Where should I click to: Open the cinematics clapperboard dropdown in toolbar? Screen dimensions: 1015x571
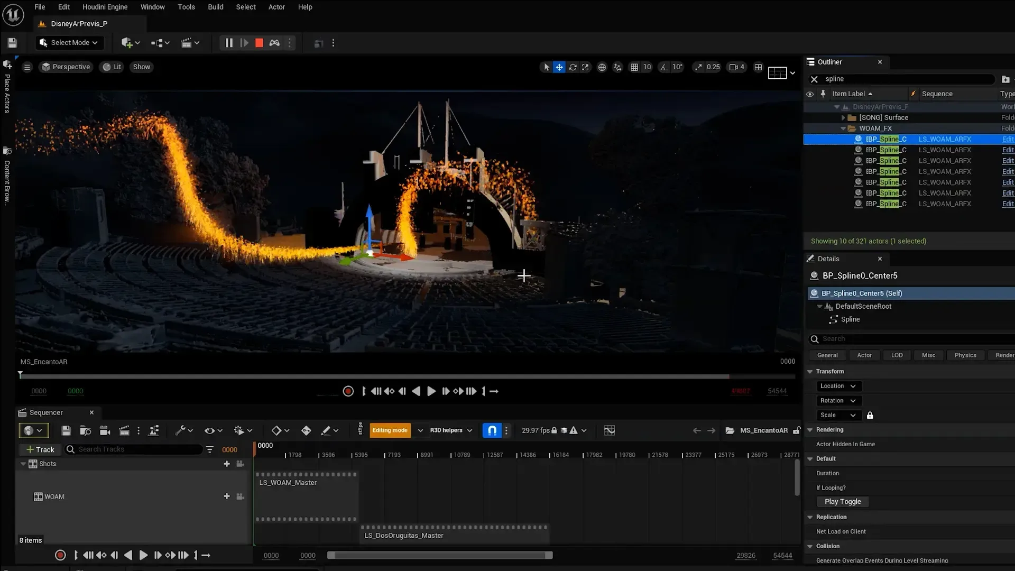pos(190,43)
